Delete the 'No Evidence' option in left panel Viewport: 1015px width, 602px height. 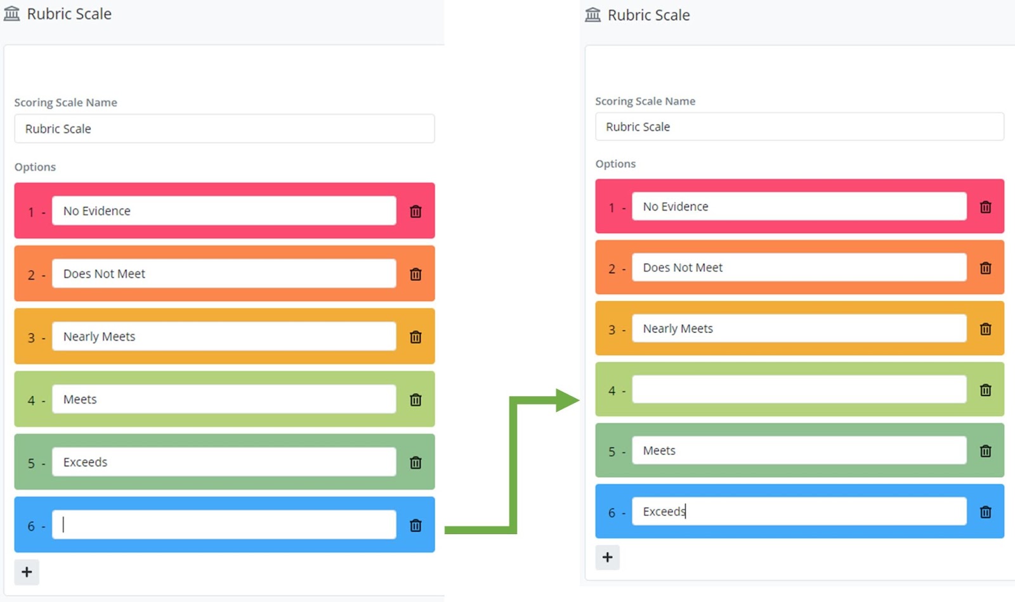pos(416,212)
